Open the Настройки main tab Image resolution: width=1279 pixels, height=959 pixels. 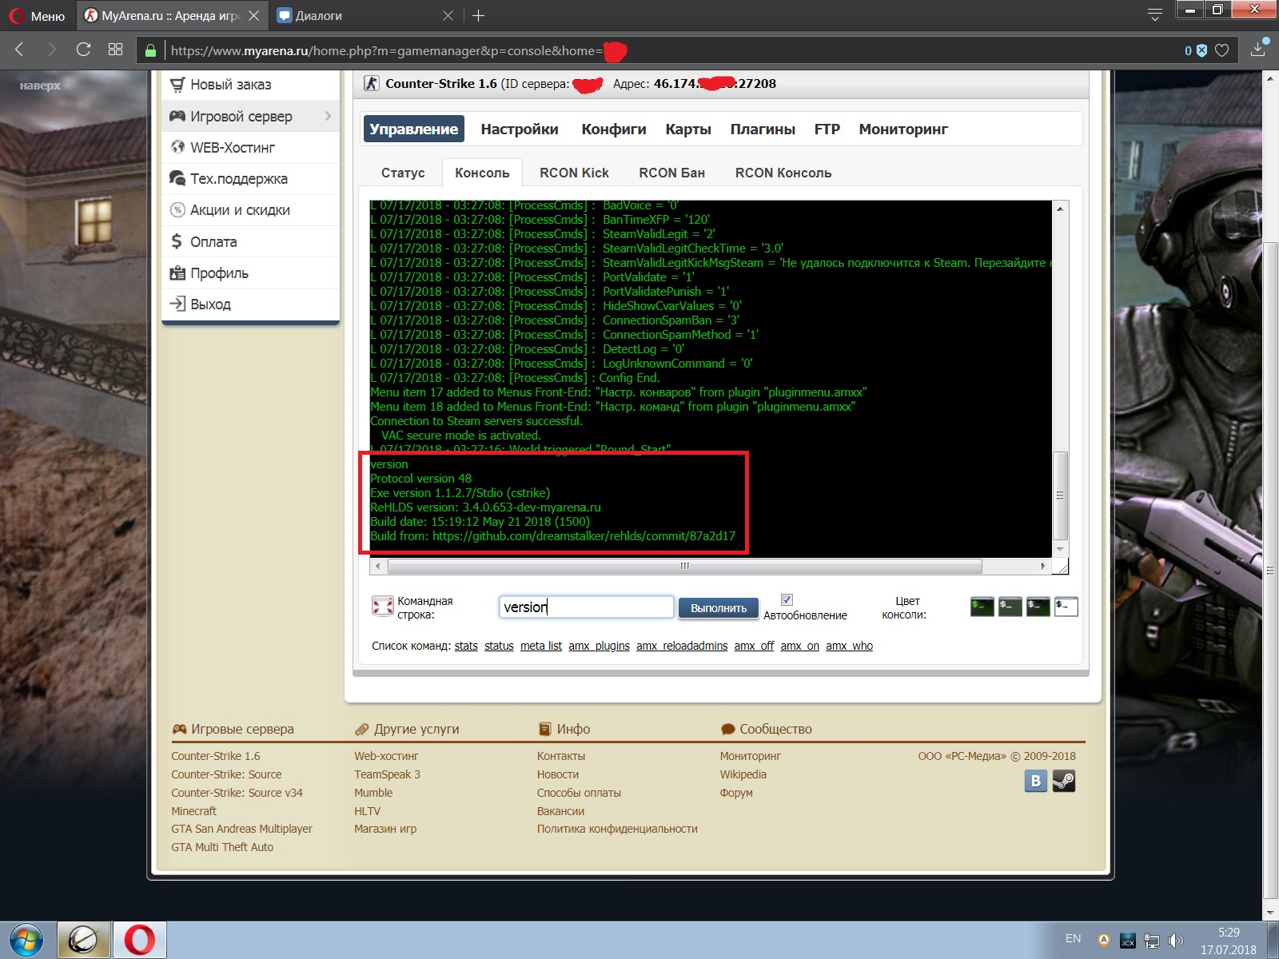(520, 129)
